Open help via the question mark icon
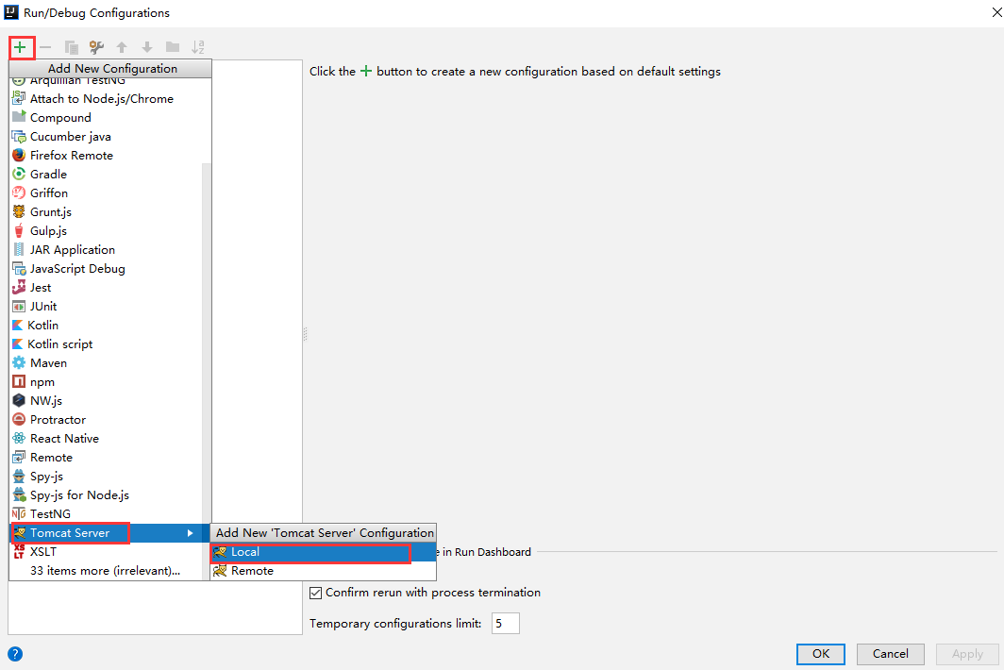The image size is (1004, 670). click(x=15, y=654)
